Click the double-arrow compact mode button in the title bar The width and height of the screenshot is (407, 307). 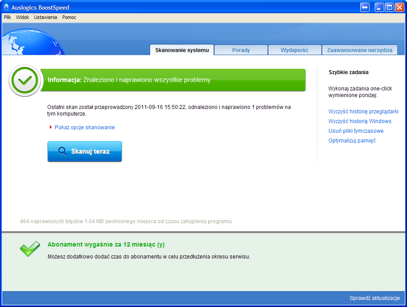[365, 7]
